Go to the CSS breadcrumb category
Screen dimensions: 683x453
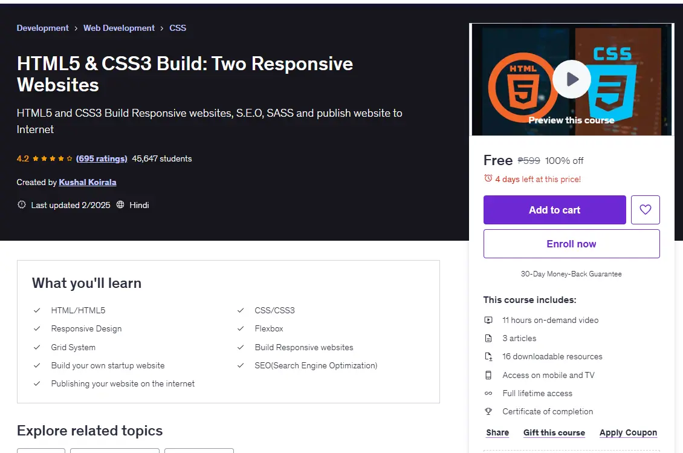pos(178,28)
